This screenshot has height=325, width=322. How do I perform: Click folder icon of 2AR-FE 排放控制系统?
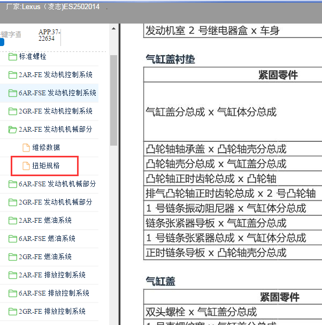(13, 275)
